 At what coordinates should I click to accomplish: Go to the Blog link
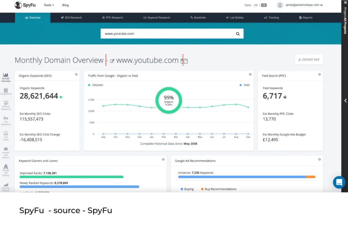pyautogui.click(x=66, y=5)
